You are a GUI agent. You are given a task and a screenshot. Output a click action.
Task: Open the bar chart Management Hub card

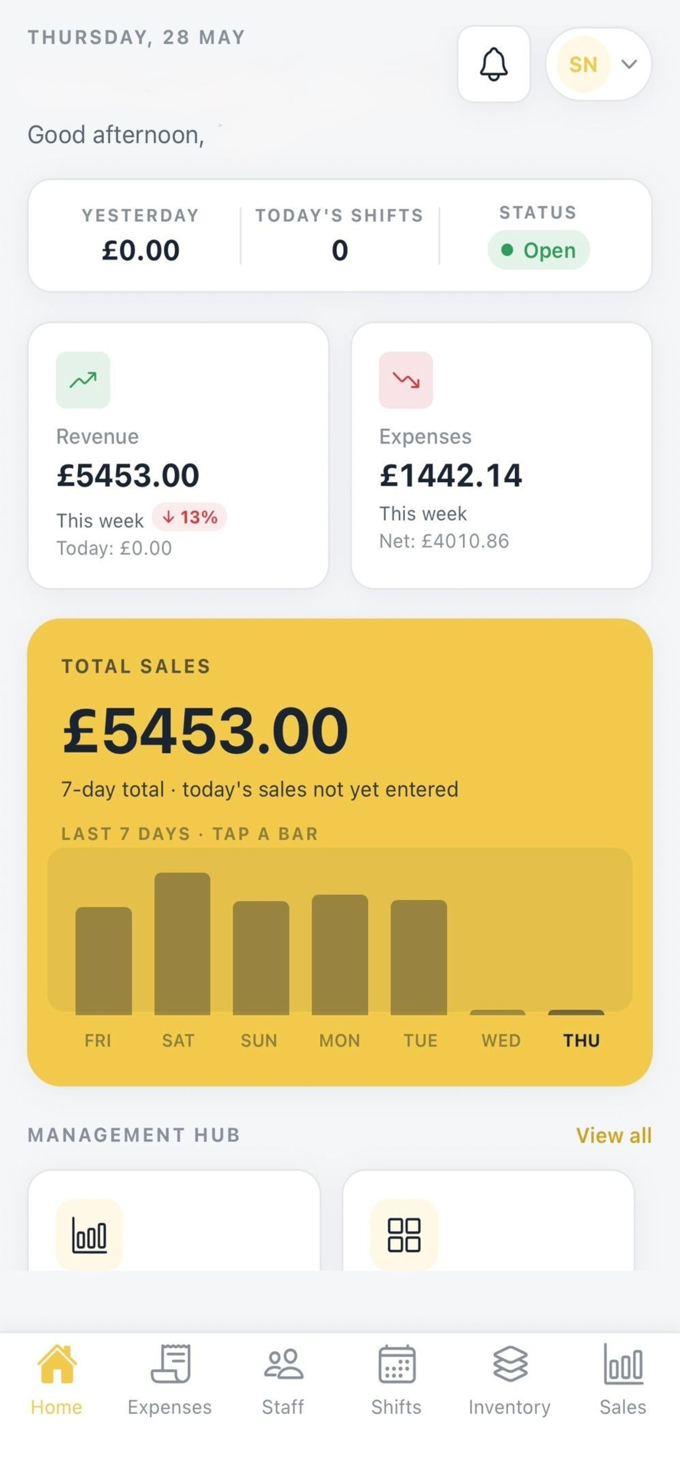pyautogui.click(x=174, y=1221)
